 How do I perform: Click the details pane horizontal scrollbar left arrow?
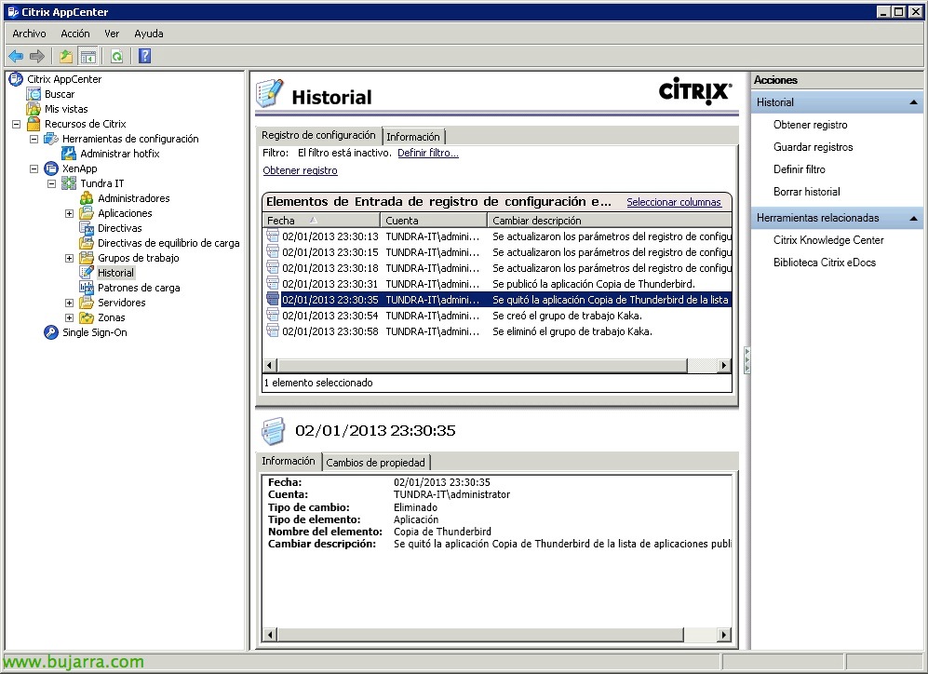pos(270,635)
